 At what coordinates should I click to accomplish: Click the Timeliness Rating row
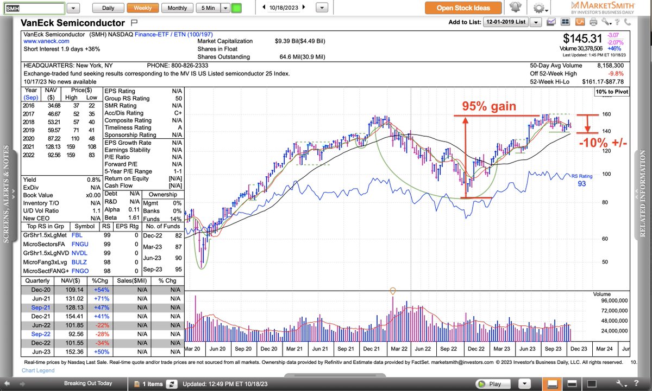click(142, 127)
